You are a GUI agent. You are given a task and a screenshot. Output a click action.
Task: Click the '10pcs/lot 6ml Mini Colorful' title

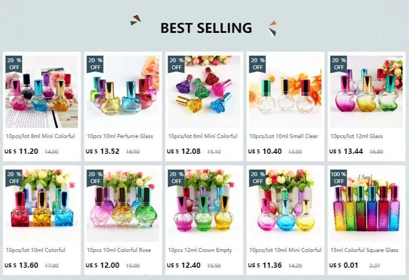click(203, 136)
